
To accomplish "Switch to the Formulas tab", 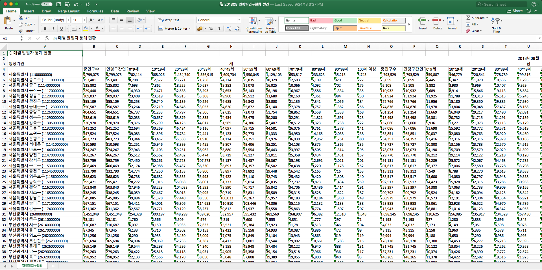I will pos(95,11).
